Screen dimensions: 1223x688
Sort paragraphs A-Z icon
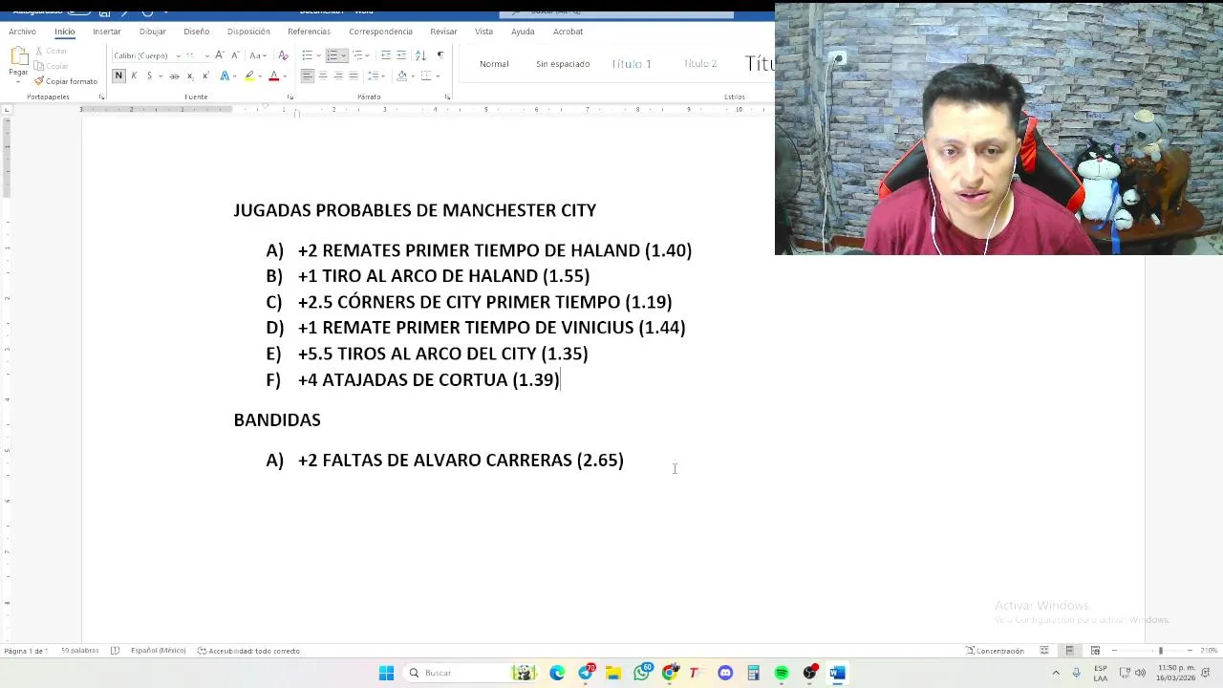(420, 55)
